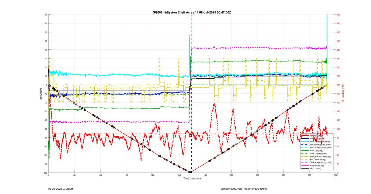Click the "(+) Heading (°M)" right axis label
371x194 pixels.
coord(343,94)
